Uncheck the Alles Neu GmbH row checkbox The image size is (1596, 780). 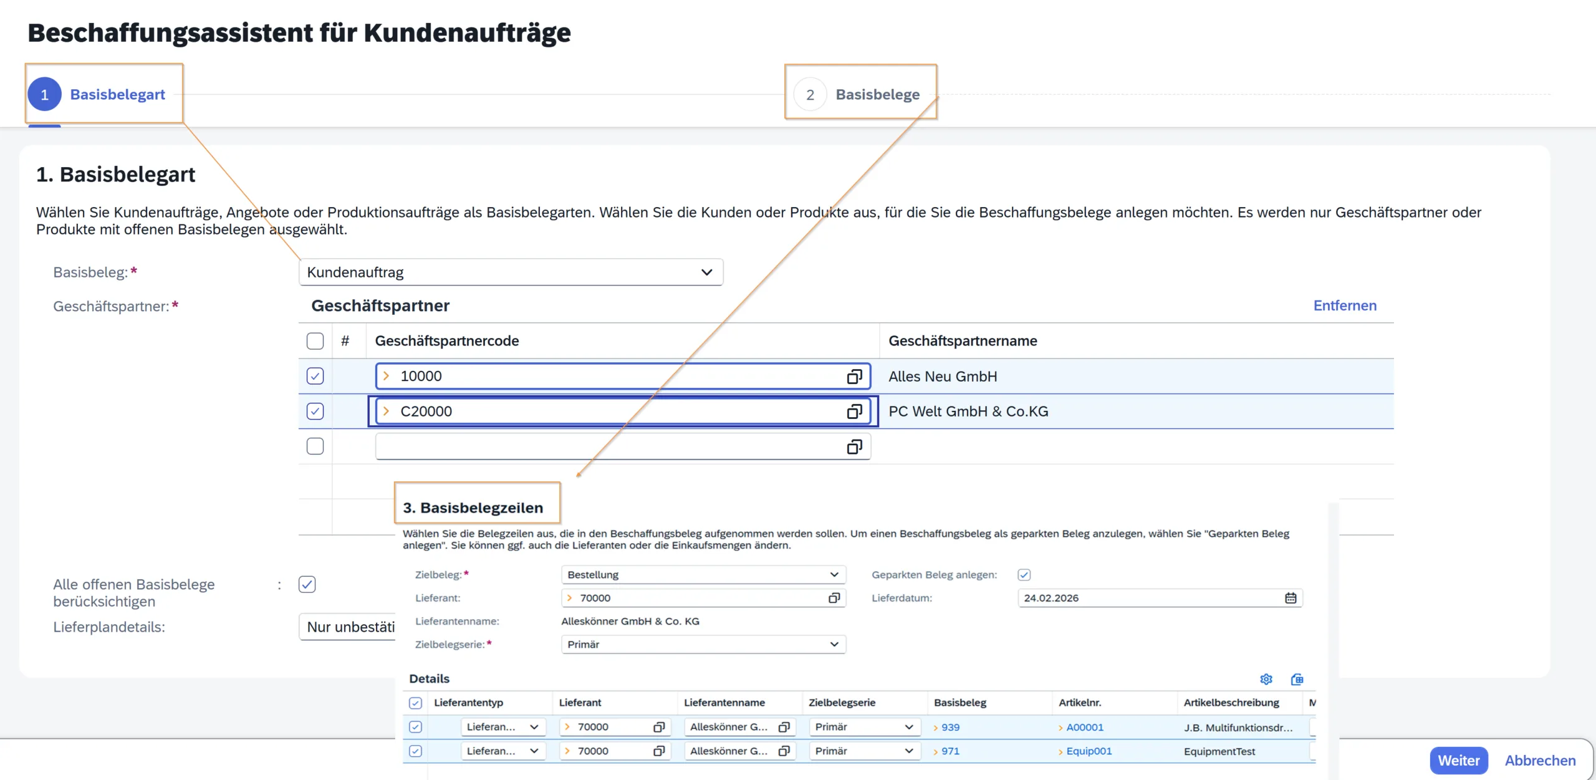[315, 376]
